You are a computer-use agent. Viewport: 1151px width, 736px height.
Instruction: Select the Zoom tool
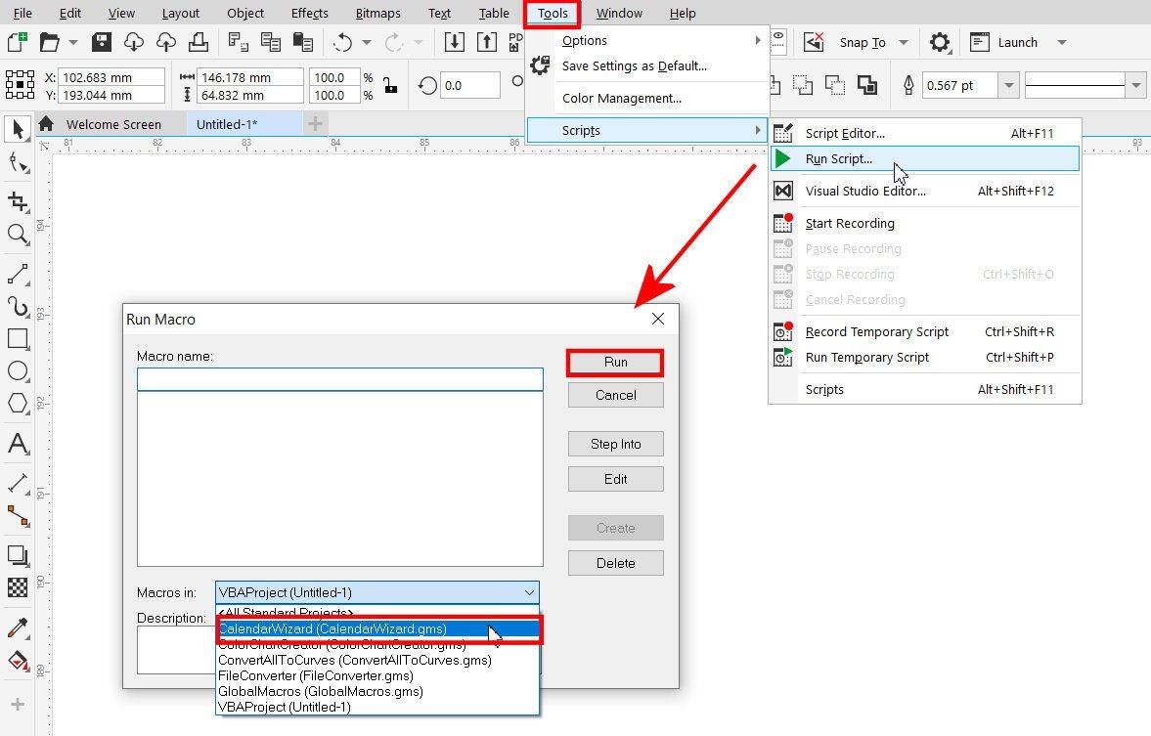point(17,235)
